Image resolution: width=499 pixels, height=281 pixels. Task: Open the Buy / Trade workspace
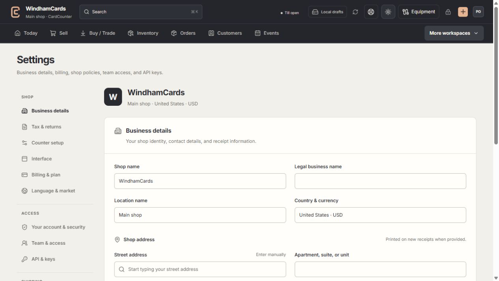[x=98, y=33]
